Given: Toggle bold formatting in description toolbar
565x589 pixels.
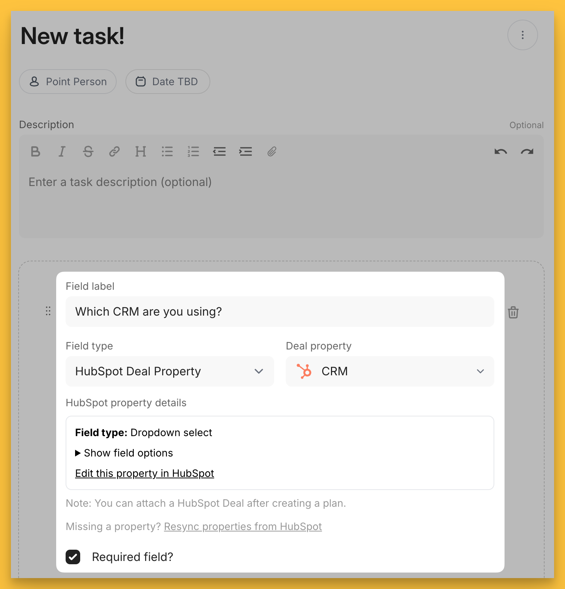Looking at the screenshot, I should 35,151.
